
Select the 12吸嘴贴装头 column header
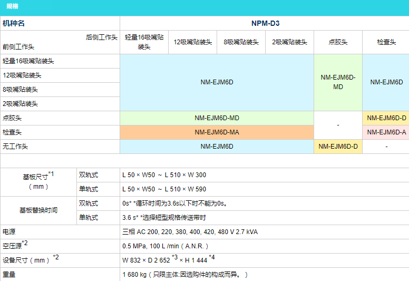click(x=193, y=42)
